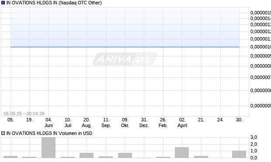This screenshot has width=271, height=162.
Task: Click the volume title 'IN OVATIONS HLDGS IN Volumen in USD'
Action: tap(49, 133)
